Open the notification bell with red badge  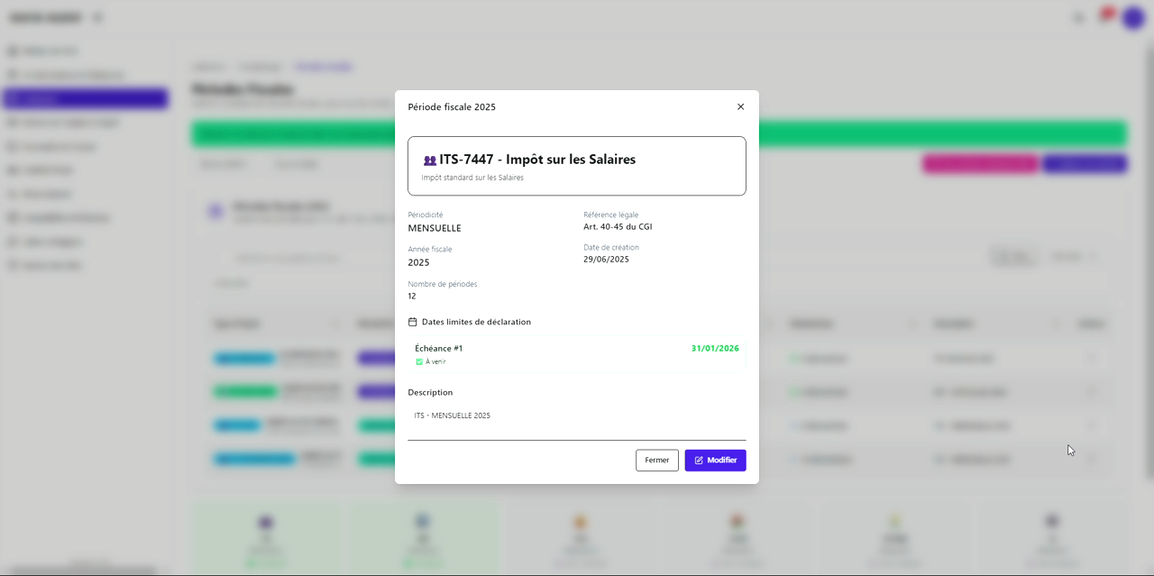(x=1104, y=17)
